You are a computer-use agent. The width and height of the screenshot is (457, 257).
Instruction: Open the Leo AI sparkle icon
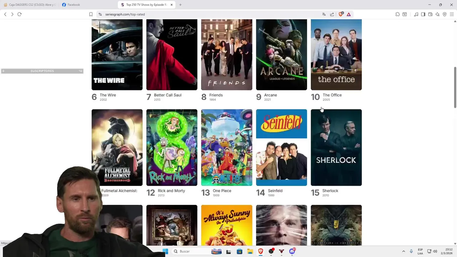point(437,14)
